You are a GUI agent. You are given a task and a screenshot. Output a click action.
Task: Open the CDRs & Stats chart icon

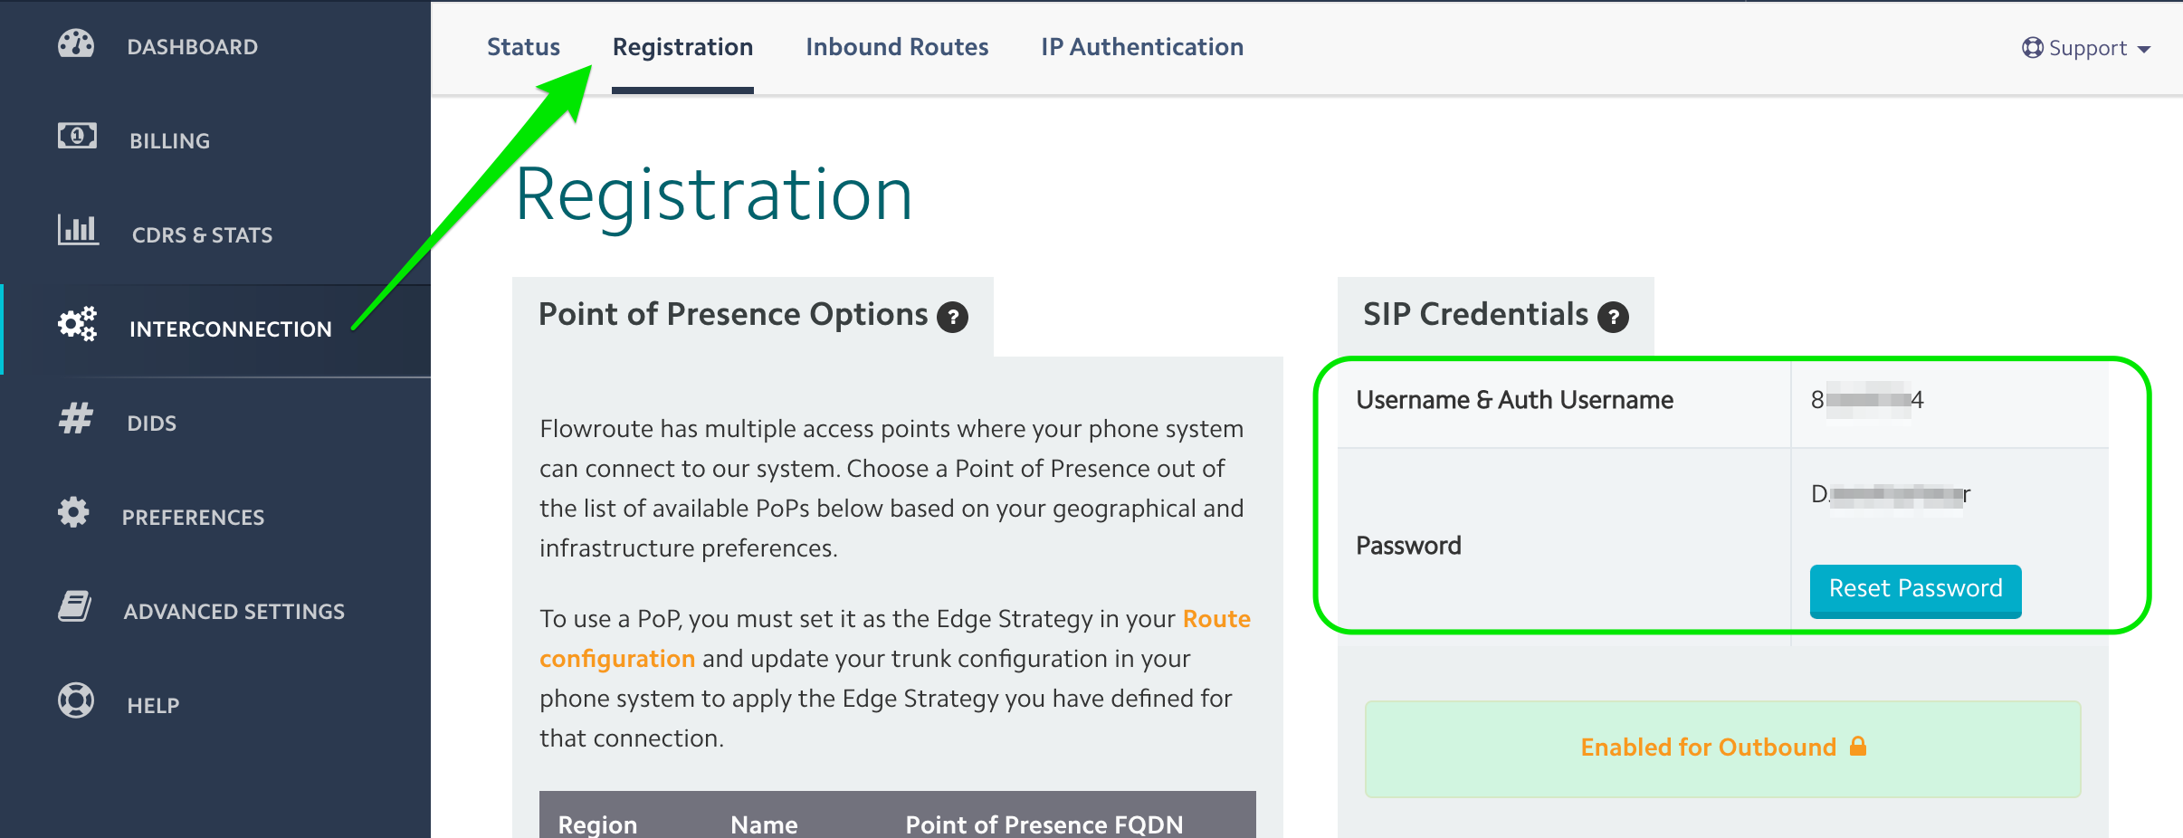78,230
